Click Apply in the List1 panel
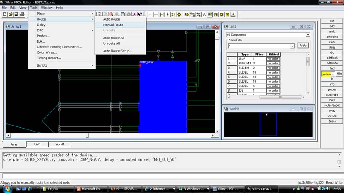This screenshot has width=344, height=193. click(x=303, y=45)
